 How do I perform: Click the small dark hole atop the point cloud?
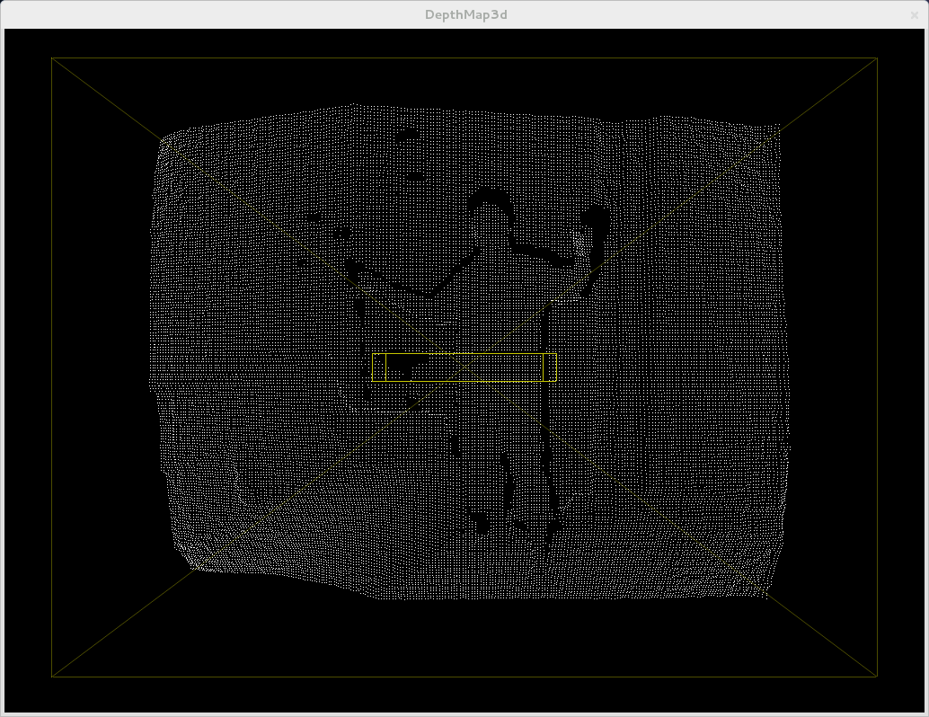tap(408, 136)
